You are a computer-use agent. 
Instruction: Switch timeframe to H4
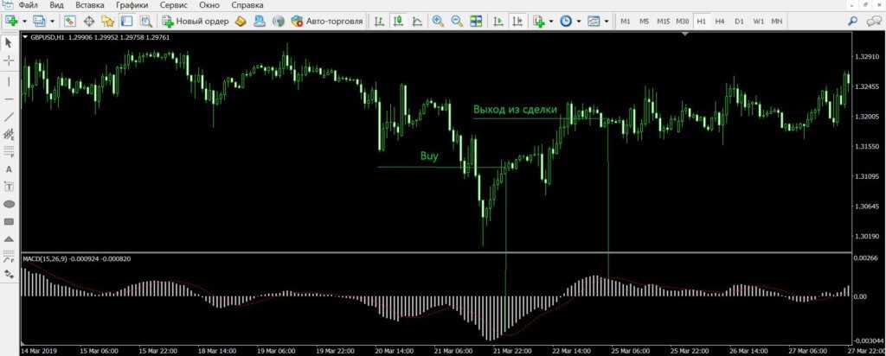(x=719, y=21)
